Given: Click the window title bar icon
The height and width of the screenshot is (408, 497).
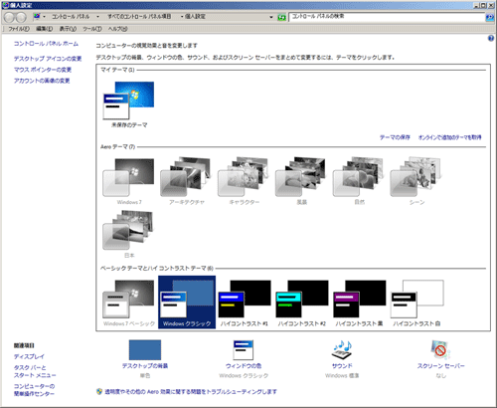Looking at the screenshot, I should tap(5, 5).
